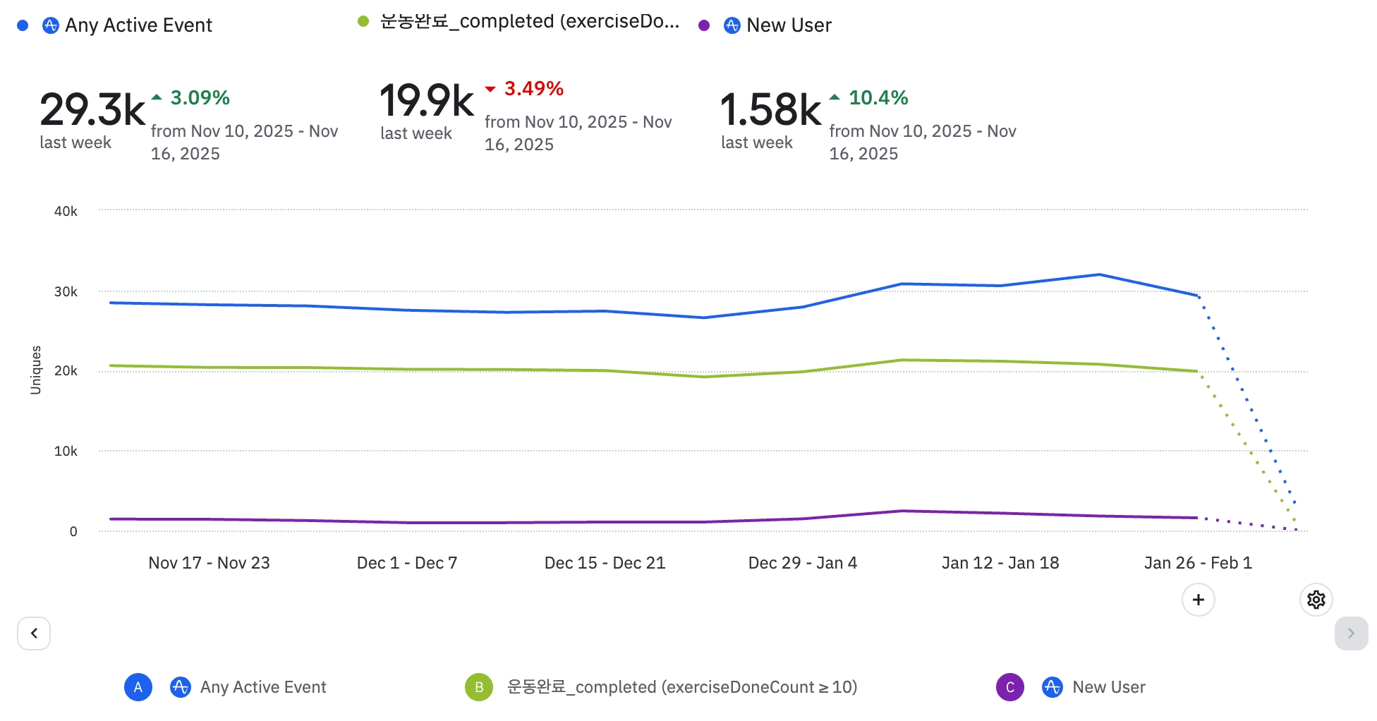Click the gear settings icon below chart

click(x=1316, y=600)
